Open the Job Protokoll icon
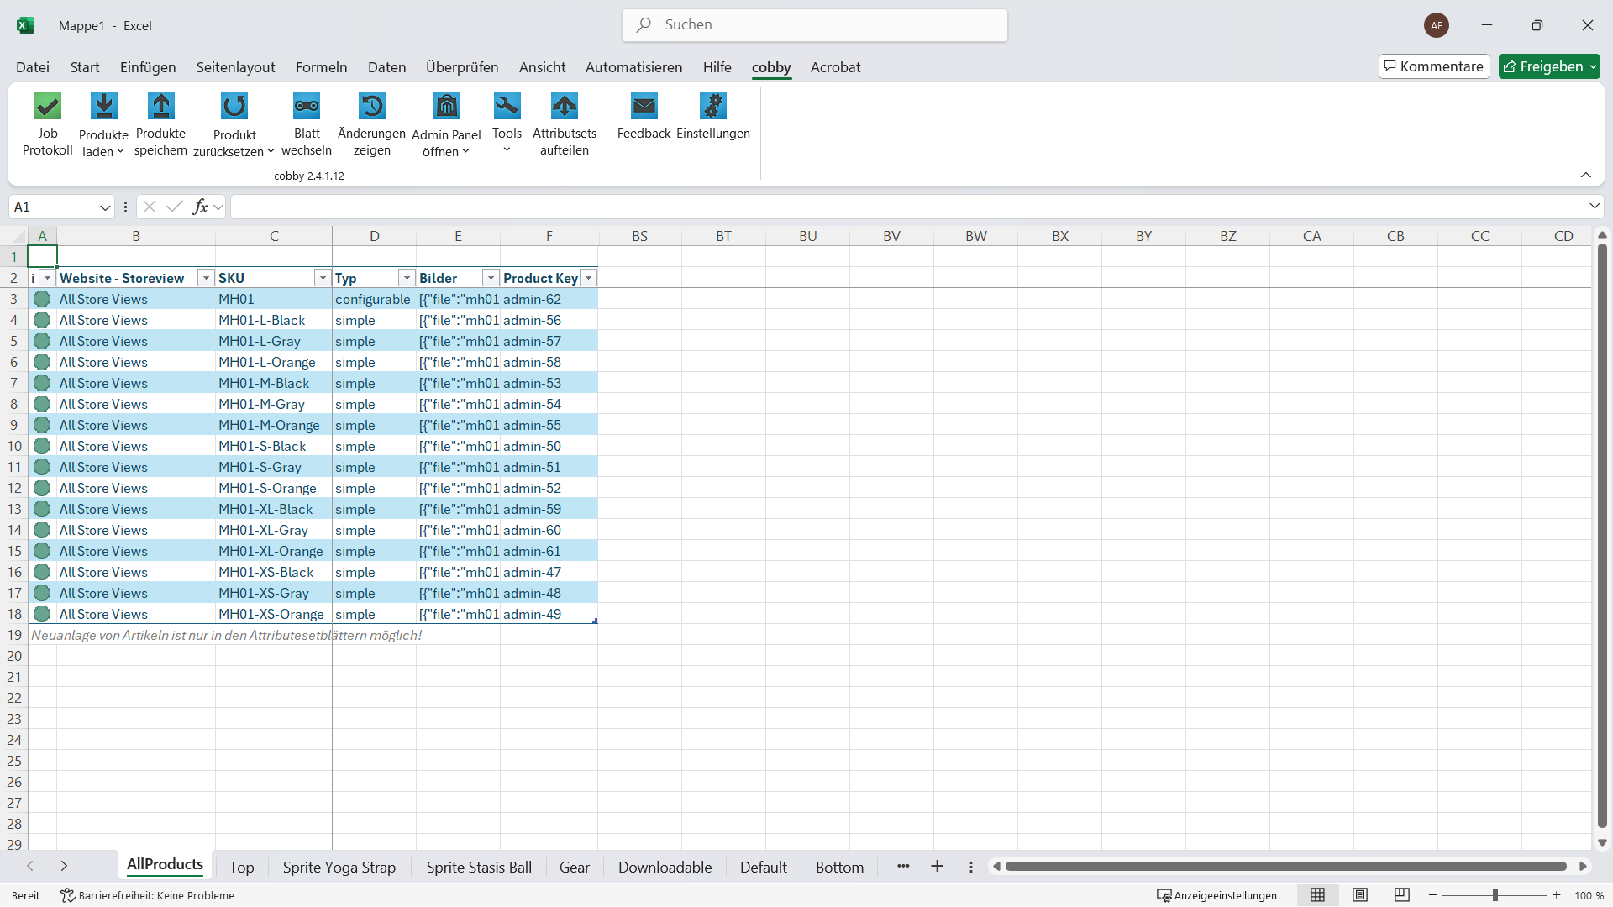 coord(48,107)
